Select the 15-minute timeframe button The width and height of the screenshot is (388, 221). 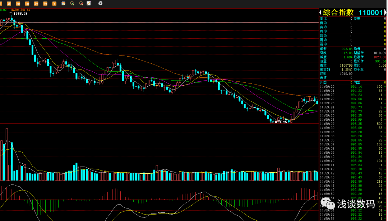coord(9,4)
